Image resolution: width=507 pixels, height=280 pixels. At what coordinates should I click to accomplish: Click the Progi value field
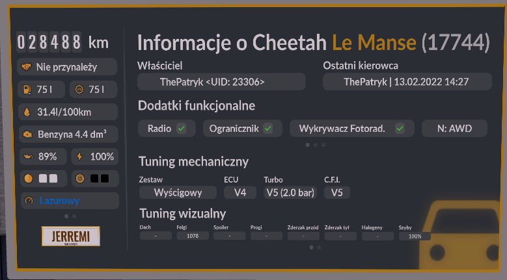266,236
